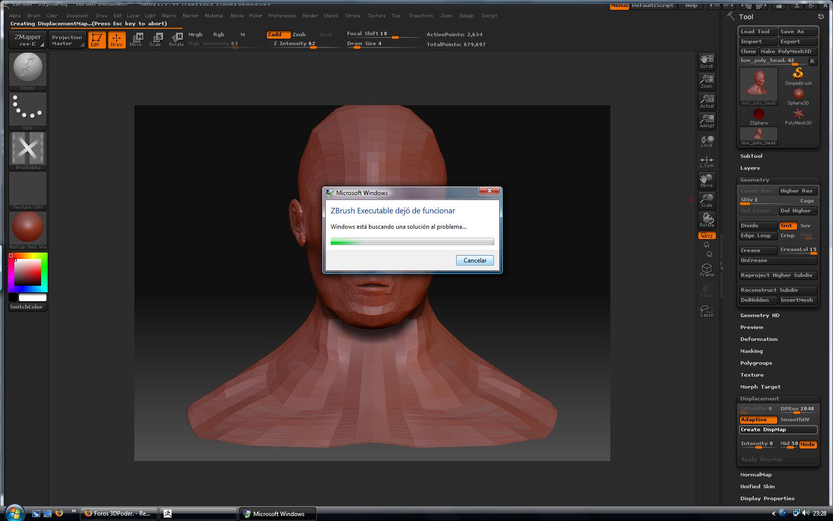Image resolution: width=833 pixels, height=521 pixels.
Task: Click the color picker square
Action: (x=28, y=272)
